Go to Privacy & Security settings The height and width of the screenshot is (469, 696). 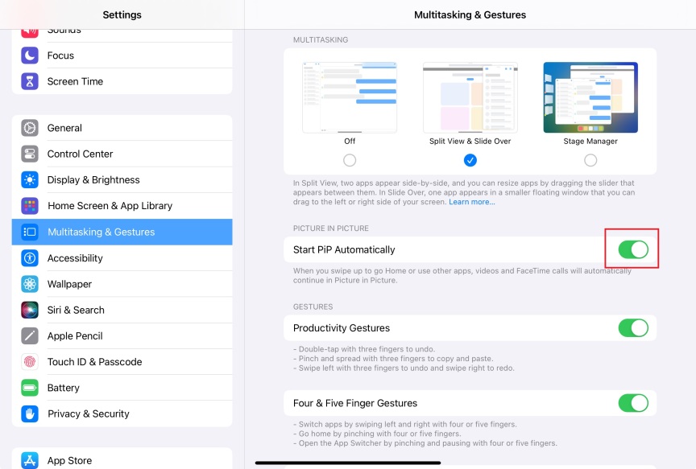tap(88, 413)
